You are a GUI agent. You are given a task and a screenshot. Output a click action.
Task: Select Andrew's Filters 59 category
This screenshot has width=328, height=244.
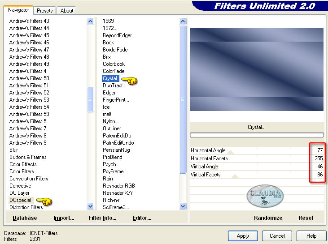(29, 114)
